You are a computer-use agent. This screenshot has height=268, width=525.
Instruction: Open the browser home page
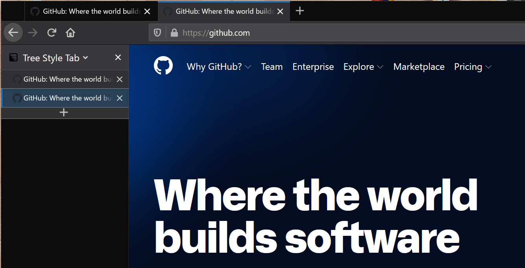[70, 33]
